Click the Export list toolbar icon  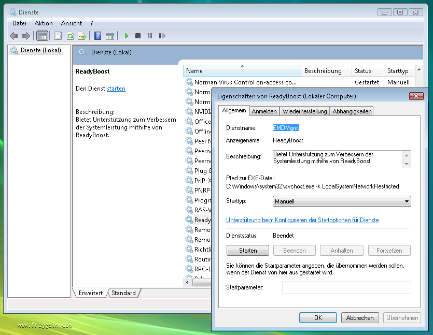point(82,36)
